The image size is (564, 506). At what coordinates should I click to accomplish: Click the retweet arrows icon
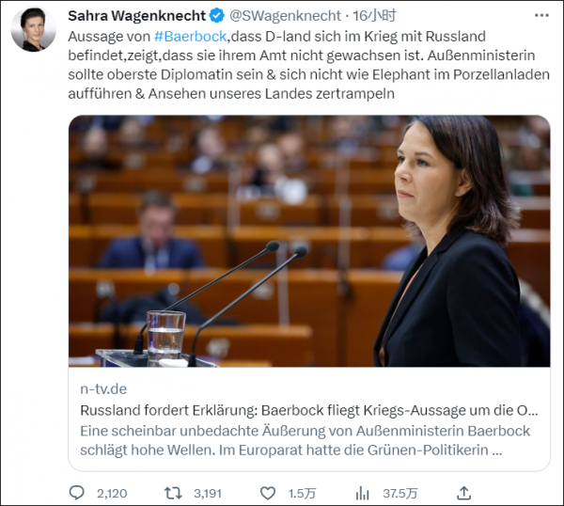point(173,493)
